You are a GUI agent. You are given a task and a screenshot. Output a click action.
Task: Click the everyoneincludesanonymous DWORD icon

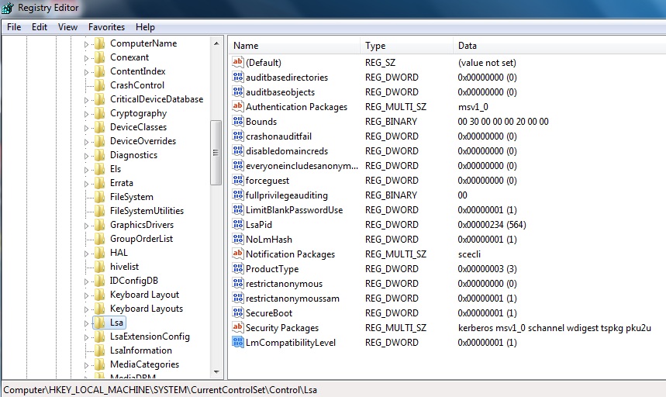[x=238, y=165]
